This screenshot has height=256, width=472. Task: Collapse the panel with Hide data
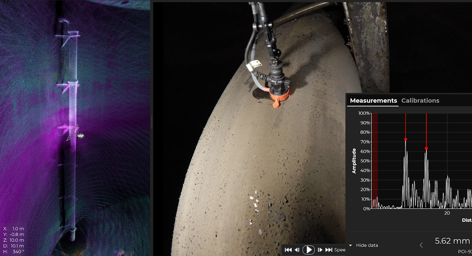pos(363,245)
